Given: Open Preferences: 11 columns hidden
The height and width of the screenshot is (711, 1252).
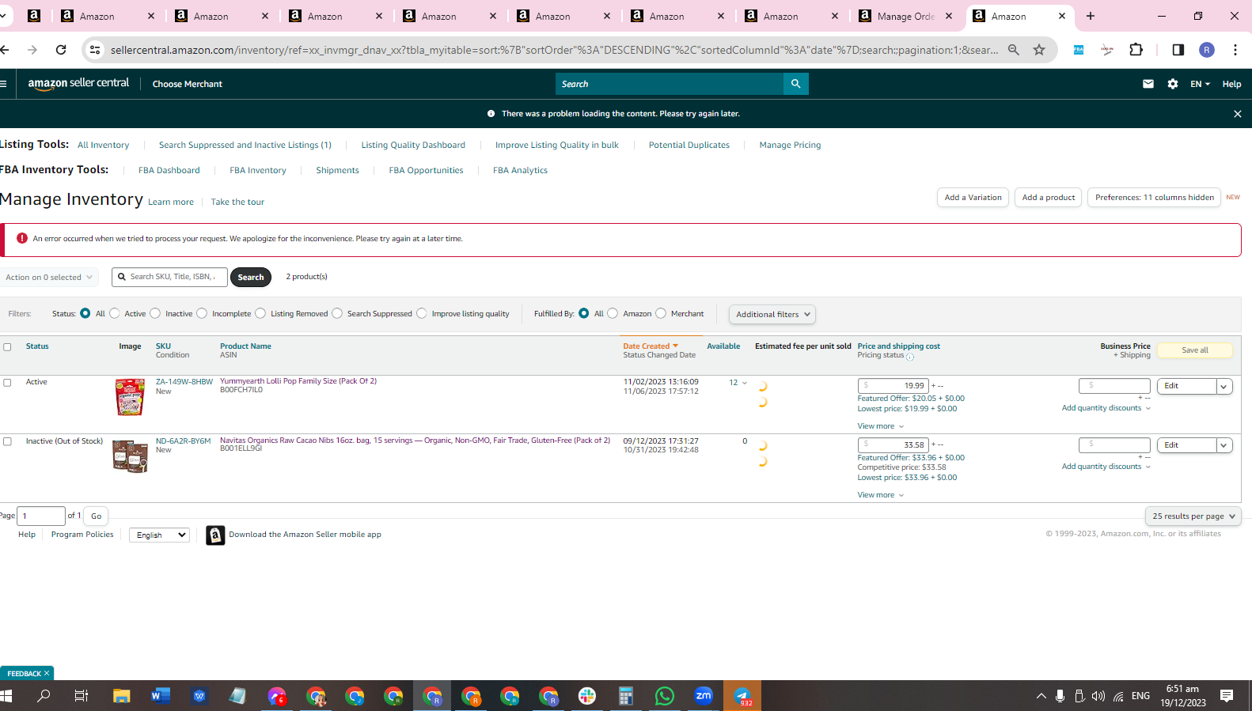Looking at the screenshot, I should click(x=1155, y=198).
